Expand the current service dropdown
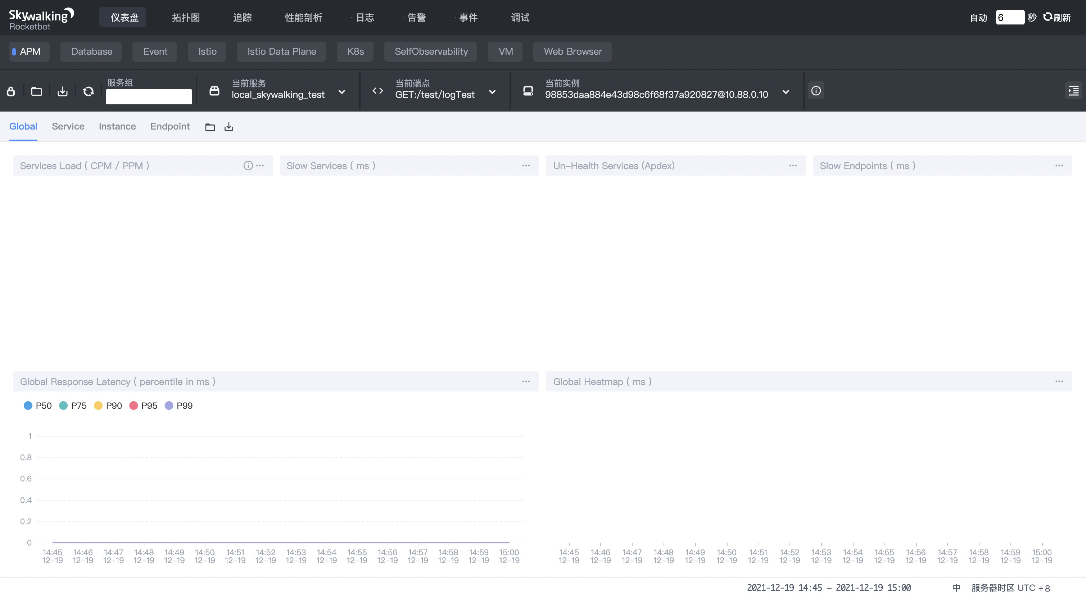Image resolution: width=1086 pixels, height=593 pixels. click(x=341, y=92)
